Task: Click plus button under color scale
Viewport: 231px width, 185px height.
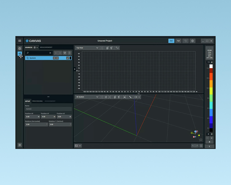Action: point(212,138)
